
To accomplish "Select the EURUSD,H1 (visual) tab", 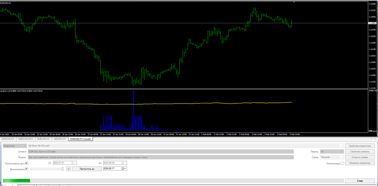I will (81, 139).
